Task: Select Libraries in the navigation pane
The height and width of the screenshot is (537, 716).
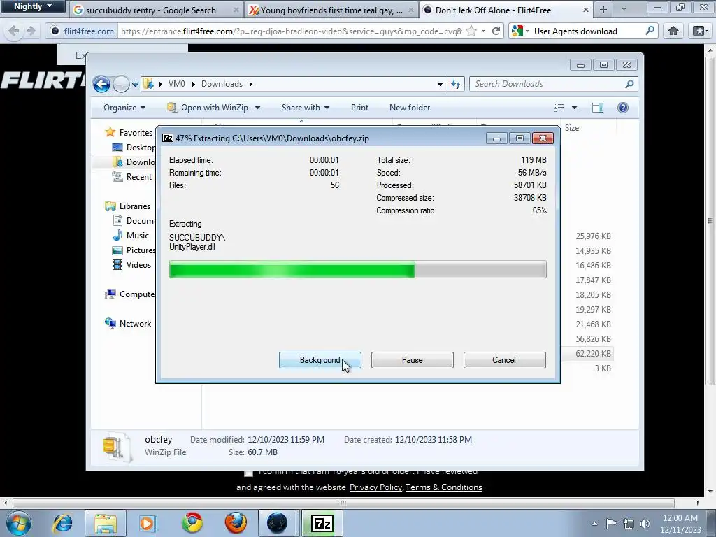Action: (x=128, y=206)
